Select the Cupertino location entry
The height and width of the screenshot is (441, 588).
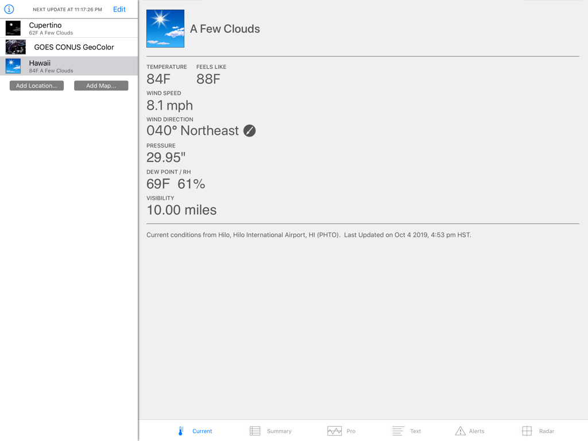pos(69,29)
